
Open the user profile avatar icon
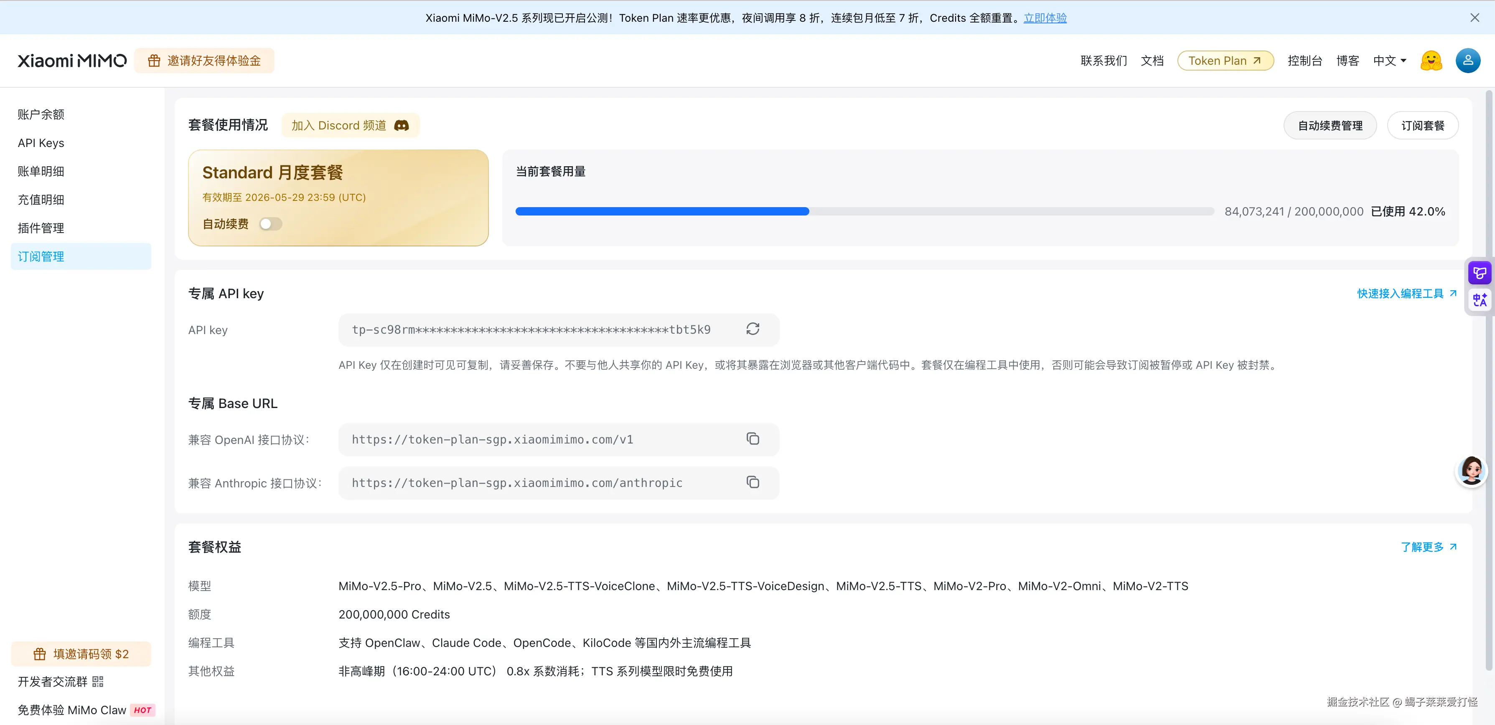point(1468,60)
